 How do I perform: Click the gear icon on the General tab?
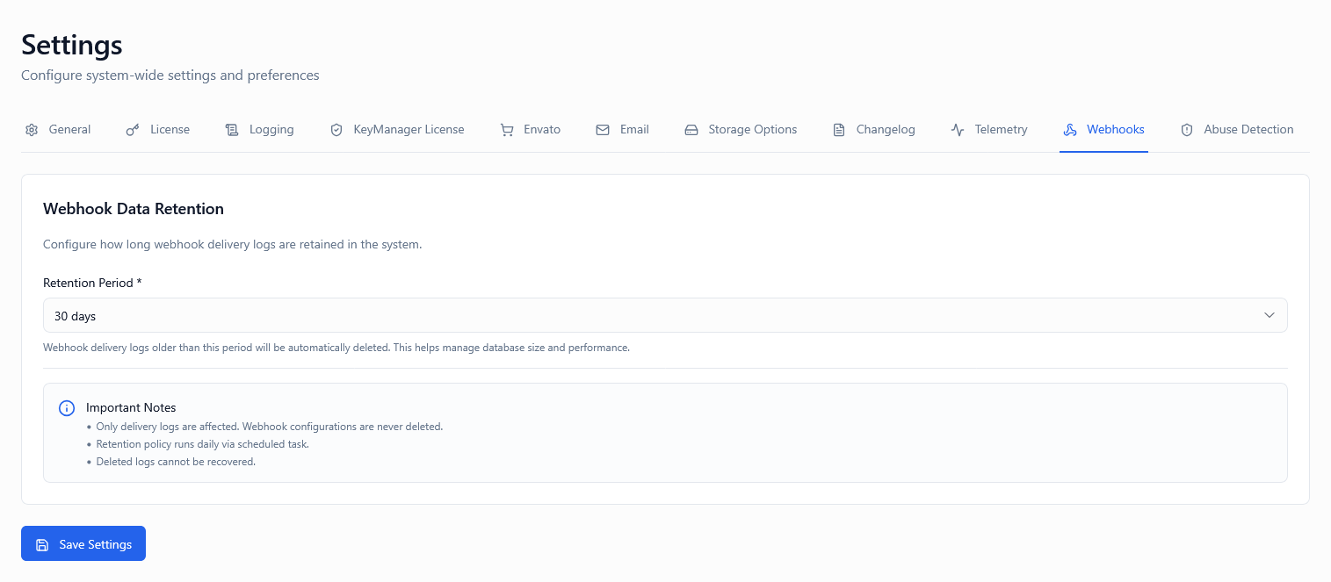tap(32, 129)
